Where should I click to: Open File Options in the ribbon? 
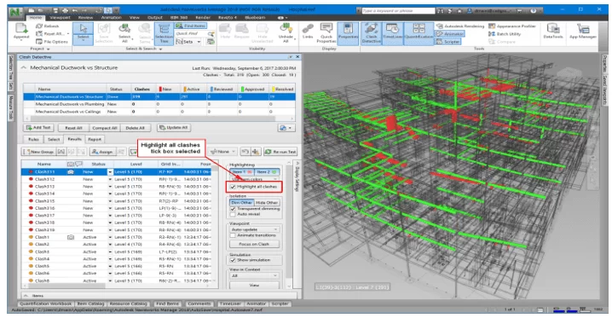51,42
